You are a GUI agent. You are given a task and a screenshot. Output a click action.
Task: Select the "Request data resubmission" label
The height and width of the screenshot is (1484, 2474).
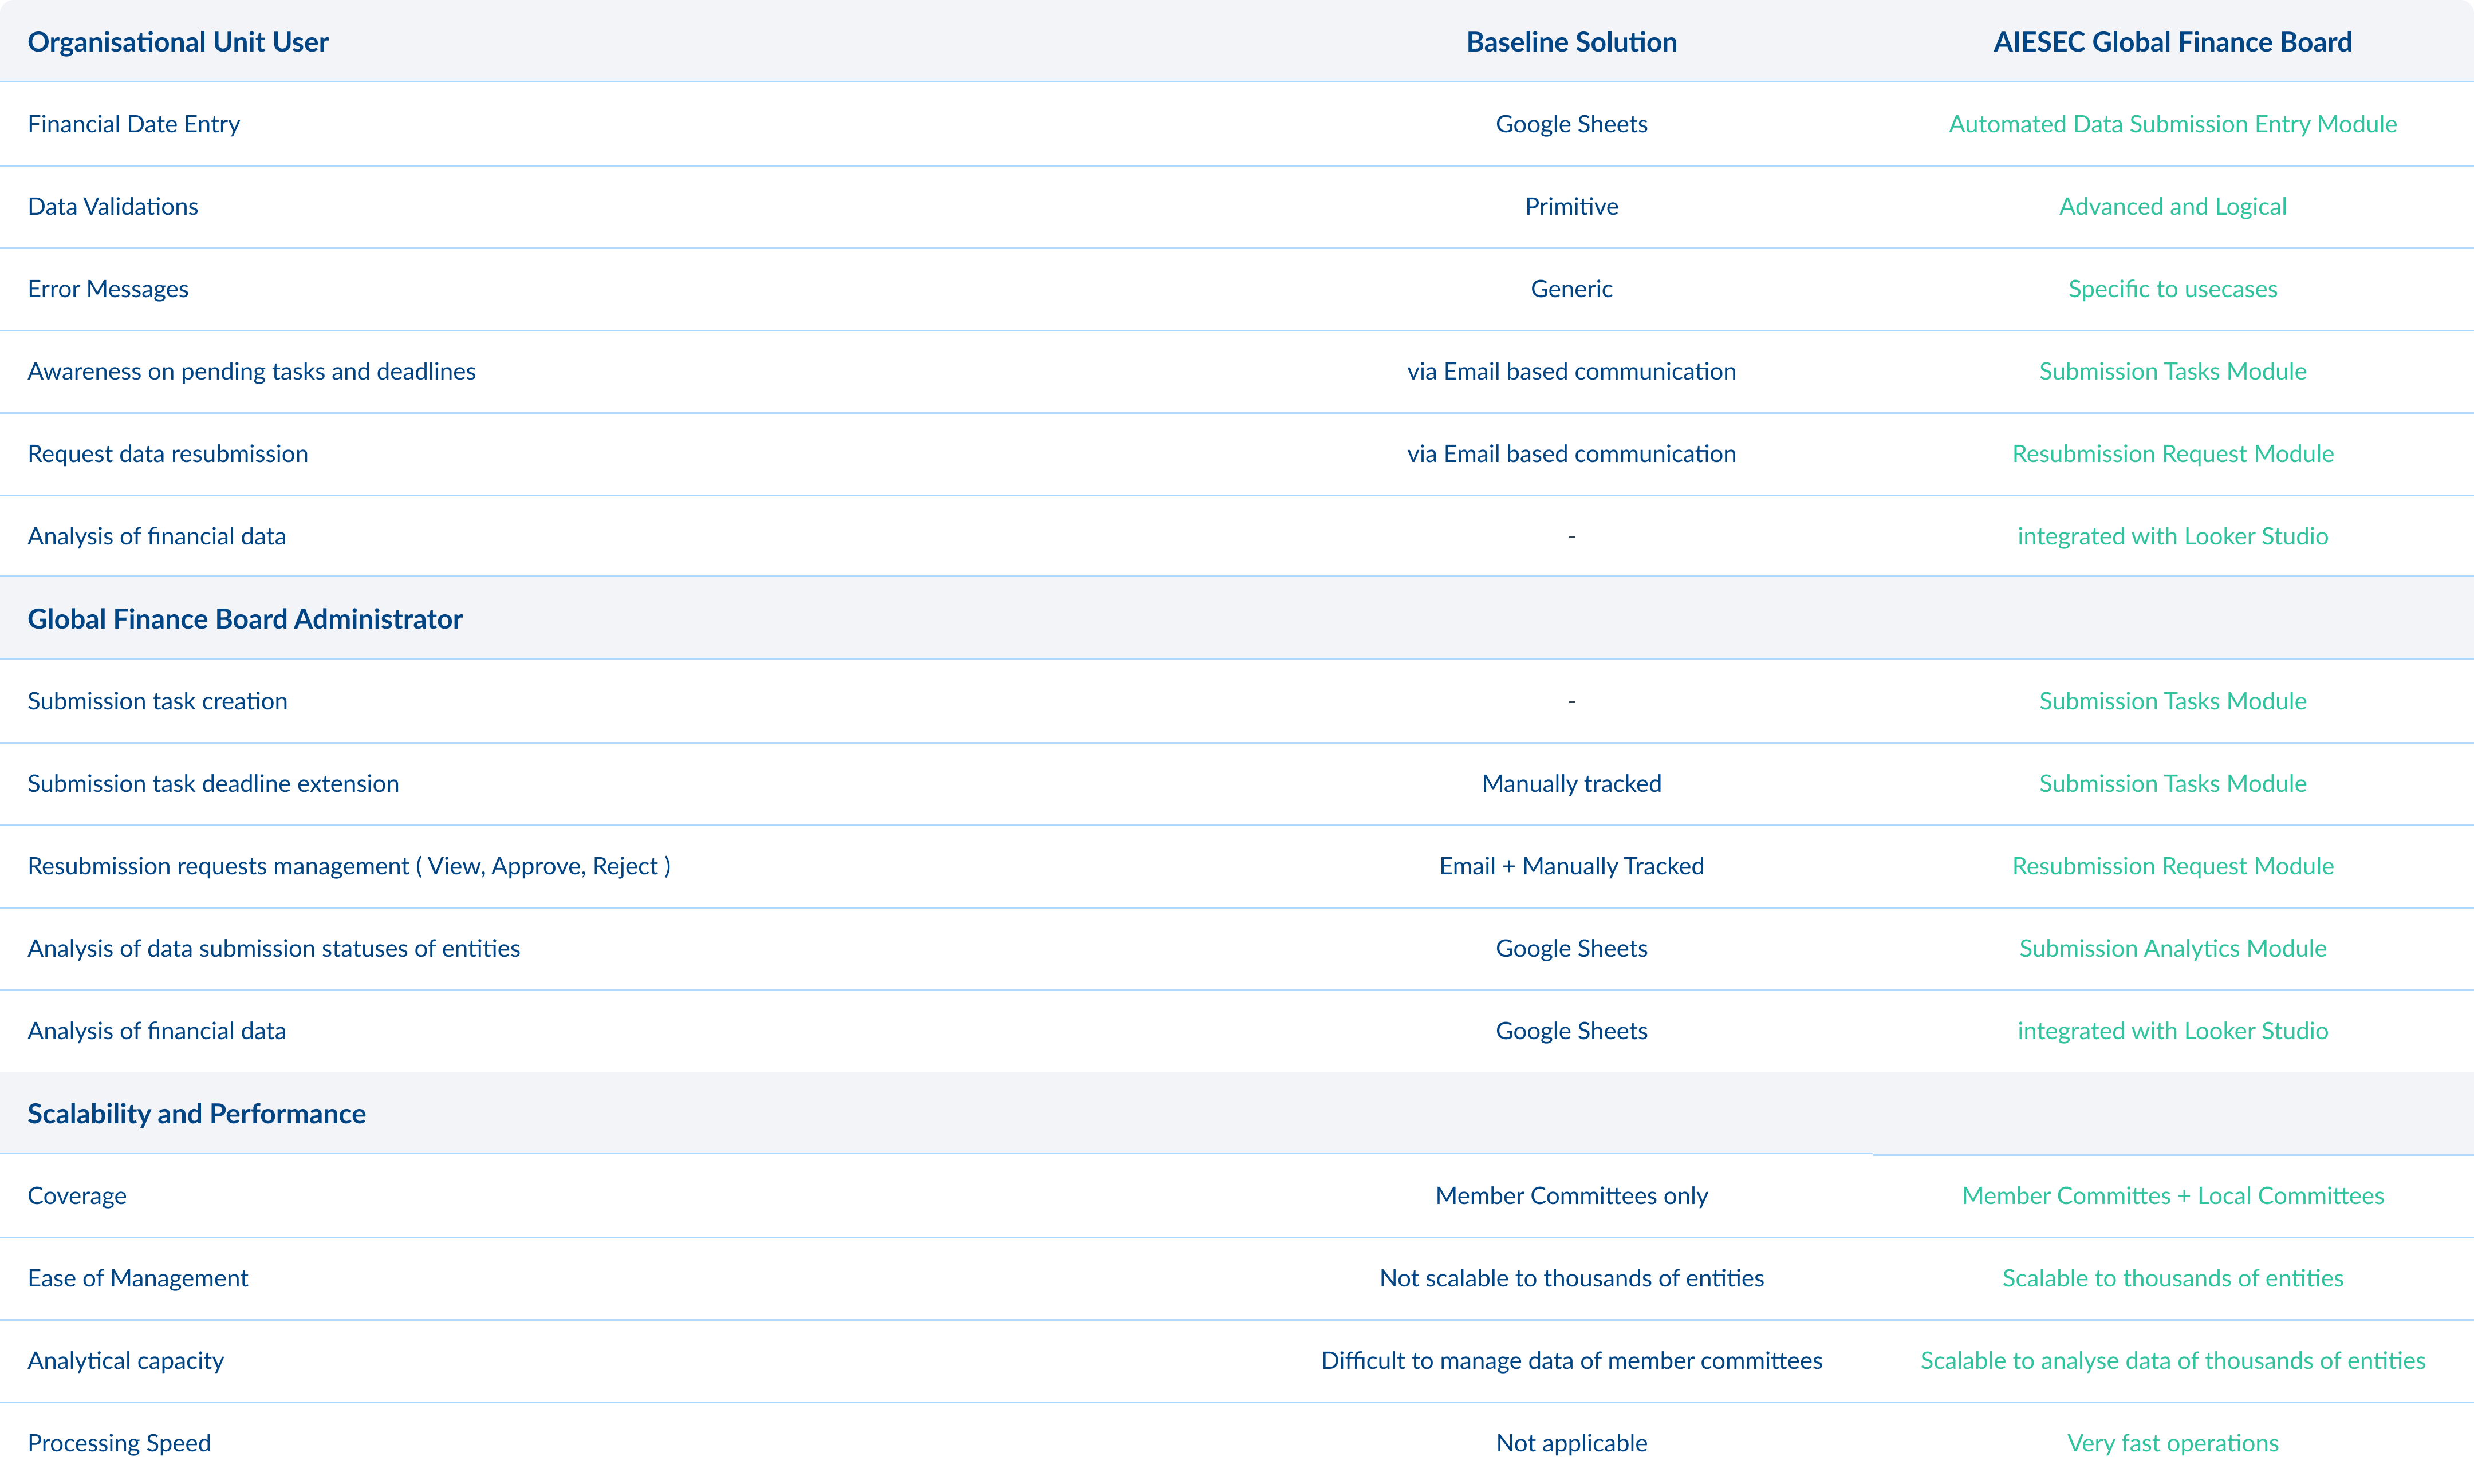168,454
